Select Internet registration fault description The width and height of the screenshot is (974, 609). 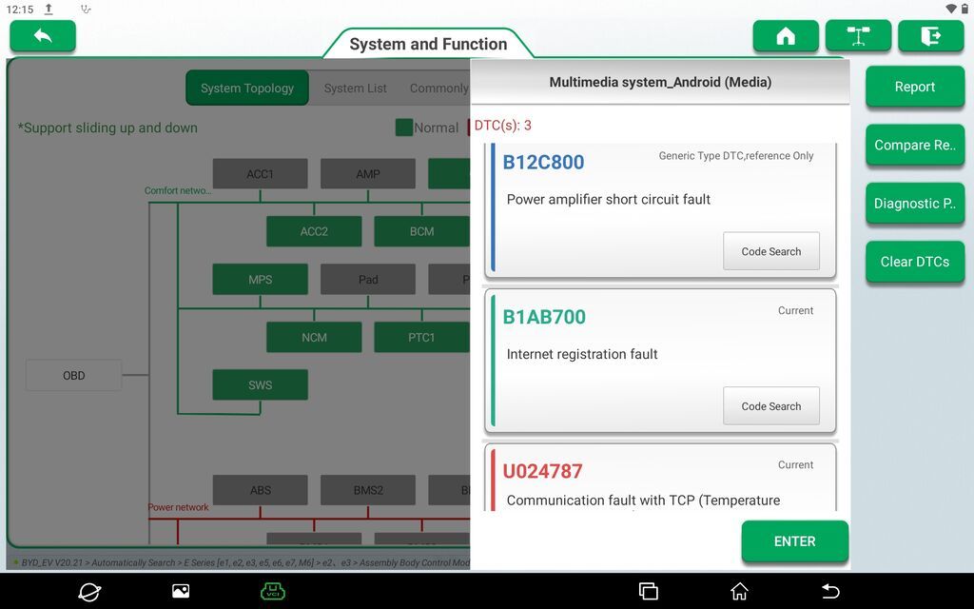[x=582, y=354]
